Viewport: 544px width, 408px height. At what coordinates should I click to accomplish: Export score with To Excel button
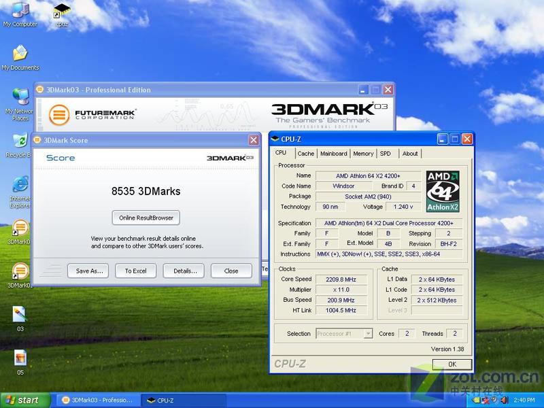(135, 271)
